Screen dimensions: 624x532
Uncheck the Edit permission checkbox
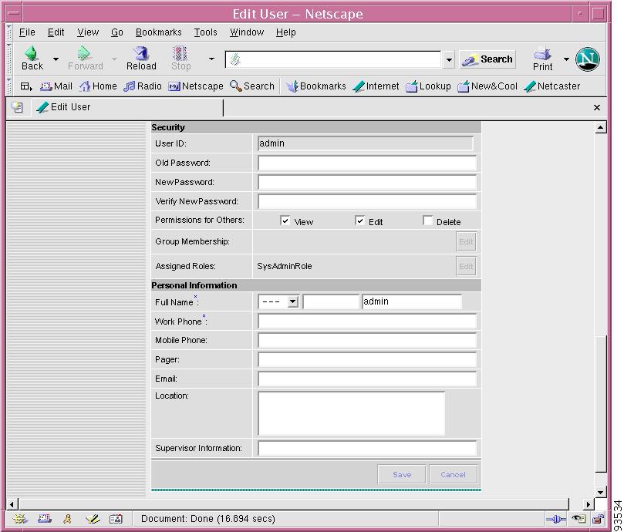[x=359, y=221]
